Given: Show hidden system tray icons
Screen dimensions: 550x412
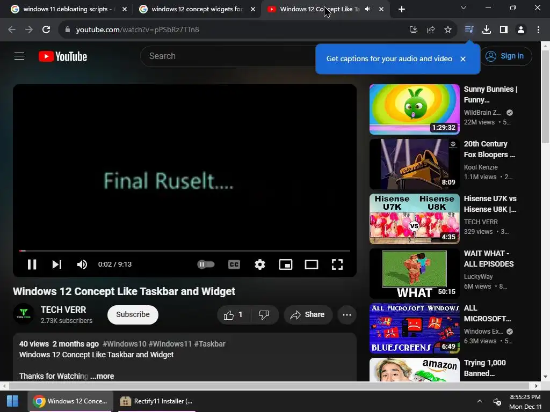Looking at the screenshot, I should click(x=480, y=401).
